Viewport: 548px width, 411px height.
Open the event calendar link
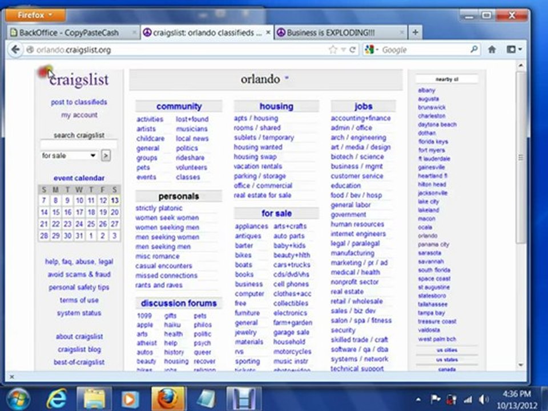coord(79,178)
